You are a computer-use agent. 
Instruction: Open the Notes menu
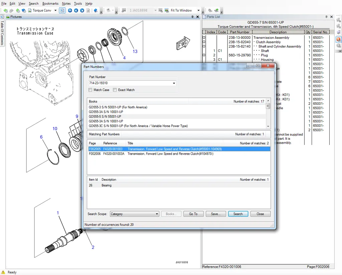66,3
